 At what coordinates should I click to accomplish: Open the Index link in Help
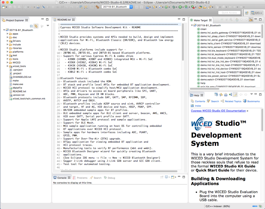[198, 106]
